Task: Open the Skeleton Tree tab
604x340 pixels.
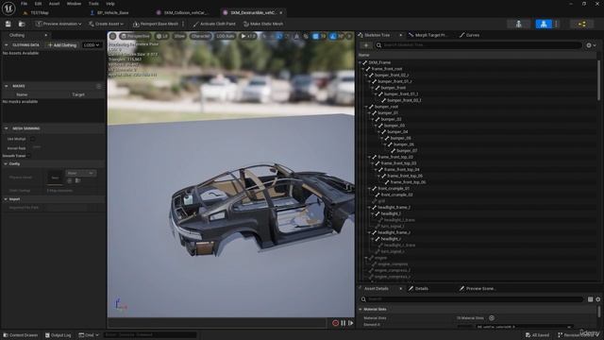Action: 377,35
